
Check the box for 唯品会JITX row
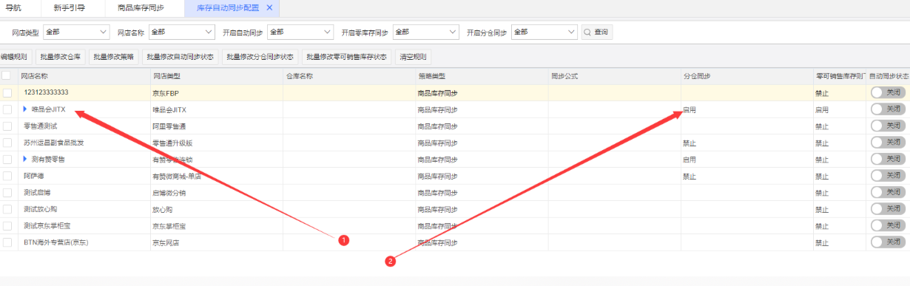[7, 109]
